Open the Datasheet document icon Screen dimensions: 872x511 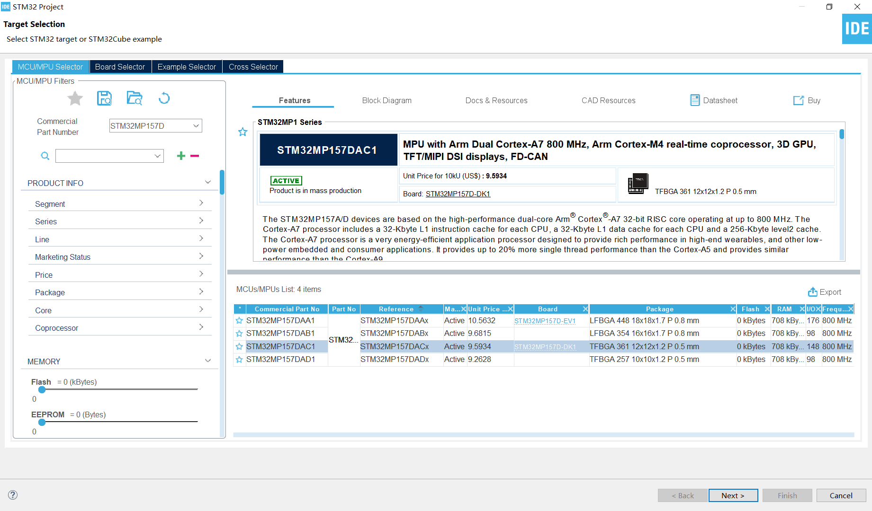pos(695,100)
